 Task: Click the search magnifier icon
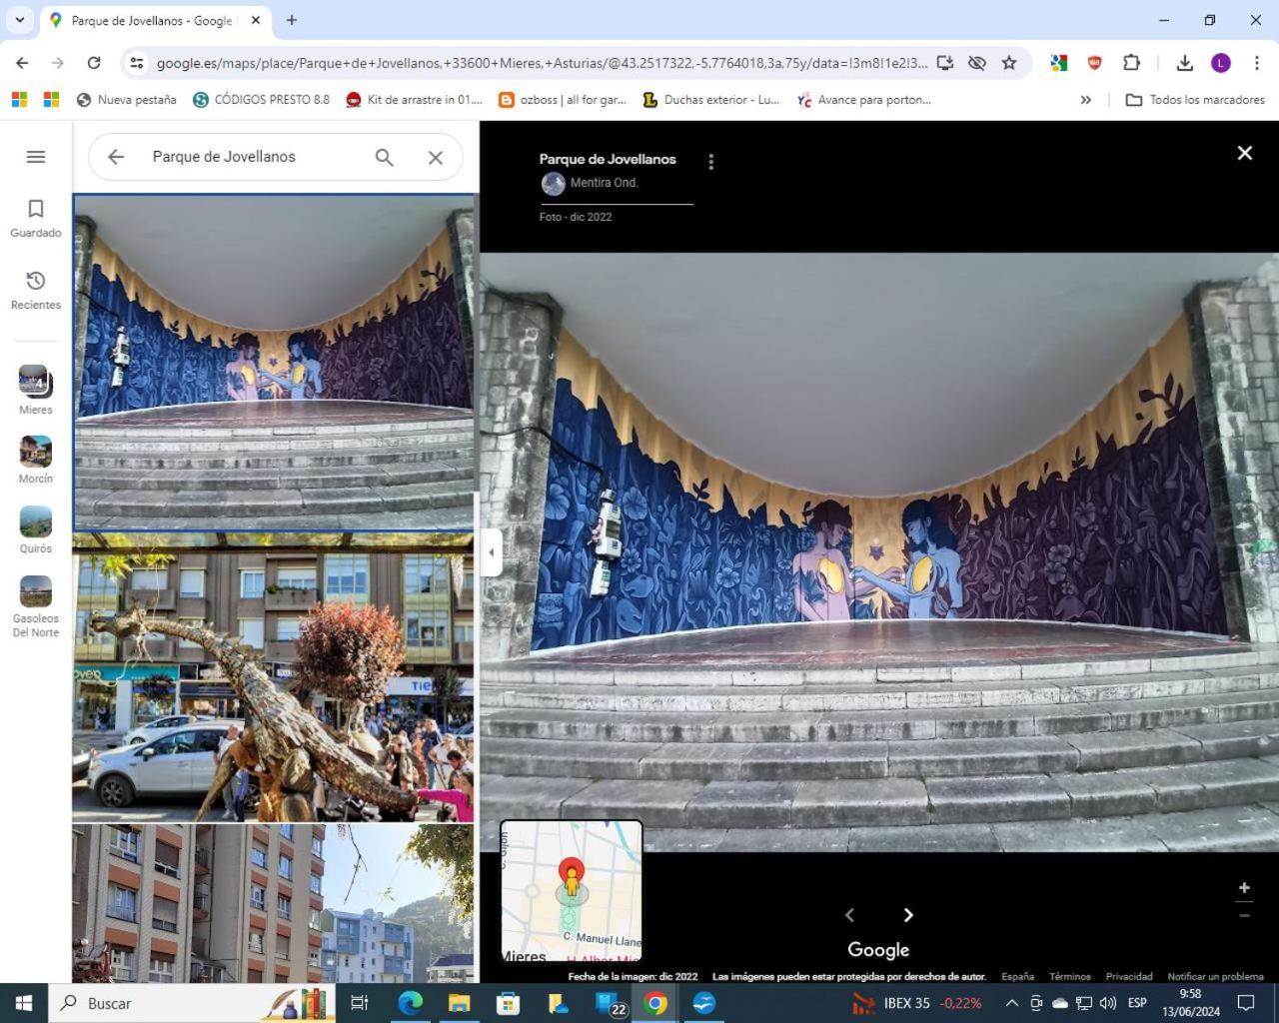(x=384, y=157)
